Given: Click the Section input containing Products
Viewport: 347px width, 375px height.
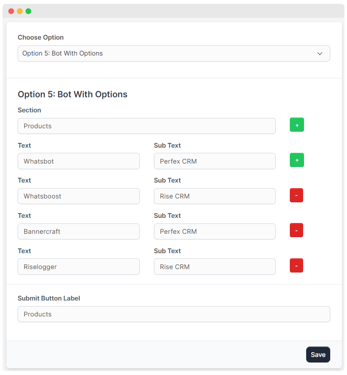Looking at the screenshot, I should click(146, 126).
